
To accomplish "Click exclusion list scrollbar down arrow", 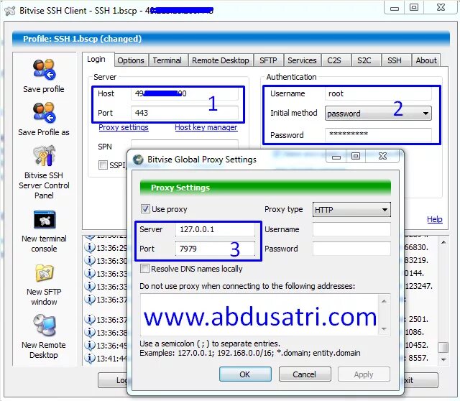I will tap(384, 329).
